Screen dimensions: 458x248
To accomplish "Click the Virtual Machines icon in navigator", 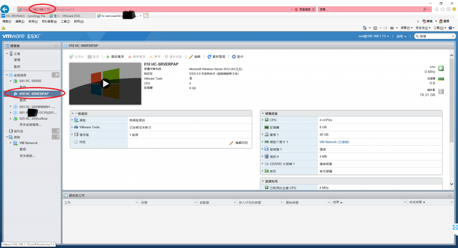I will pyautogui.click(x=11, y=75).
